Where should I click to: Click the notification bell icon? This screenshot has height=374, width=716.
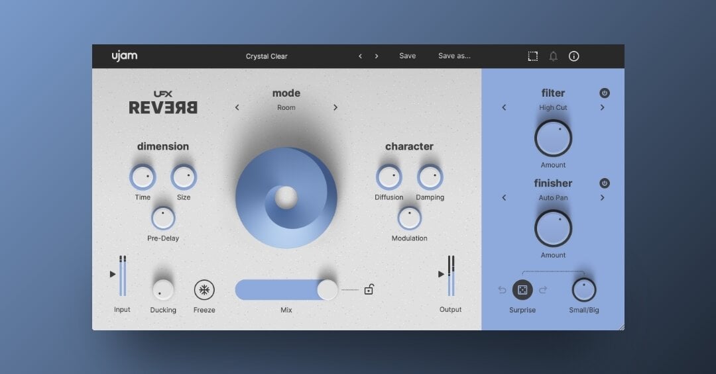click(x=553, y=56)
